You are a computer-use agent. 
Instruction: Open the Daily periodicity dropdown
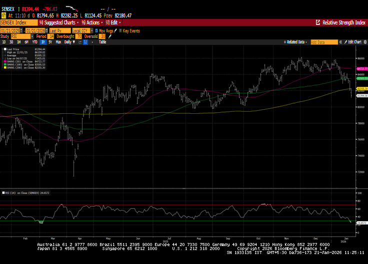(x=69, y=42)
